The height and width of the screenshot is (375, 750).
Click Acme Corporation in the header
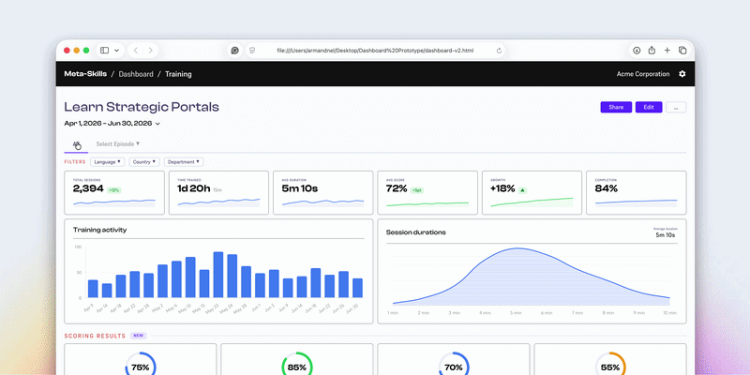643,74
